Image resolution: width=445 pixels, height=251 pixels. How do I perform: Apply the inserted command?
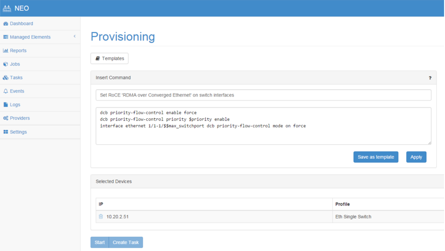click(x=416, y=157)
